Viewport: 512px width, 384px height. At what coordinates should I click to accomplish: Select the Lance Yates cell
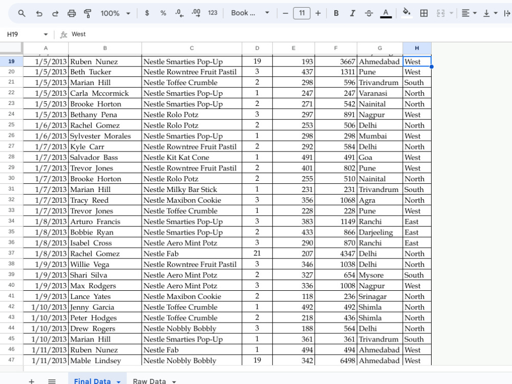(x=105, y=296)
